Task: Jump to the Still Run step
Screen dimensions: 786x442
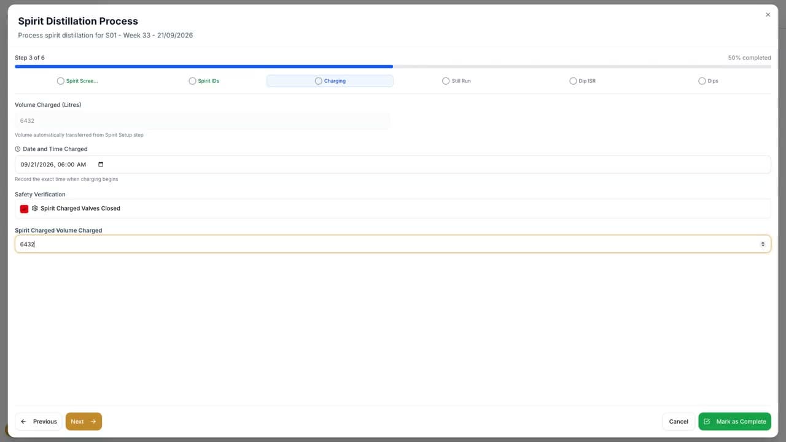Action: (x=456, y=81)
